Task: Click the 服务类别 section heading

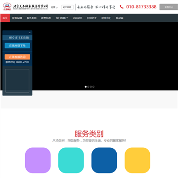Action: 89,133
